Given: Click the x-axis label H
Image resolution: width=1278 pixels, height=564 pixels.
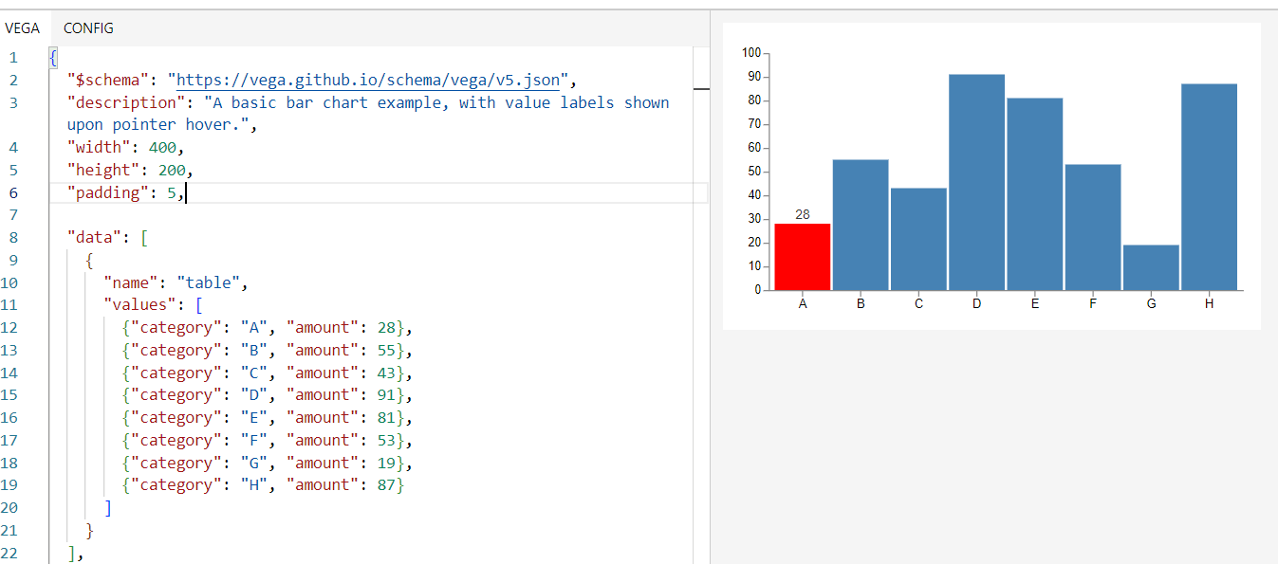Looking at the screenshot, I should pos(1210,304).
